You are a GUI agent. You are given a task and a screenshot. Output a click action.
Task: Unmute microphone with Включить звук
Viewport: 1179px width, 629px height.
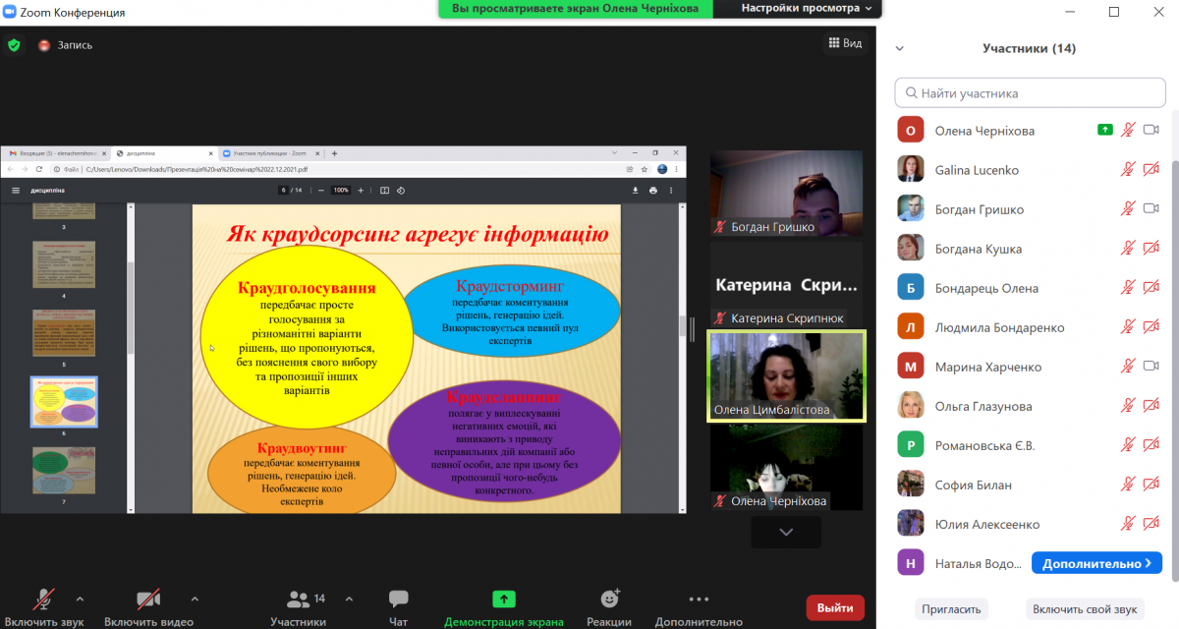pyautogui.click(x=44, y=600)
